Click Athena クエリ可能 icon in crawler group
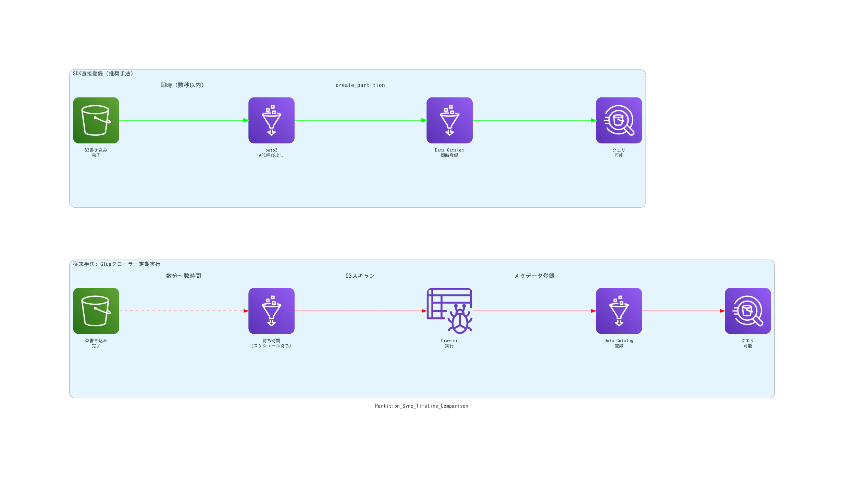The height and width of the screenshot is (477, 844). (x=748, y=311)
